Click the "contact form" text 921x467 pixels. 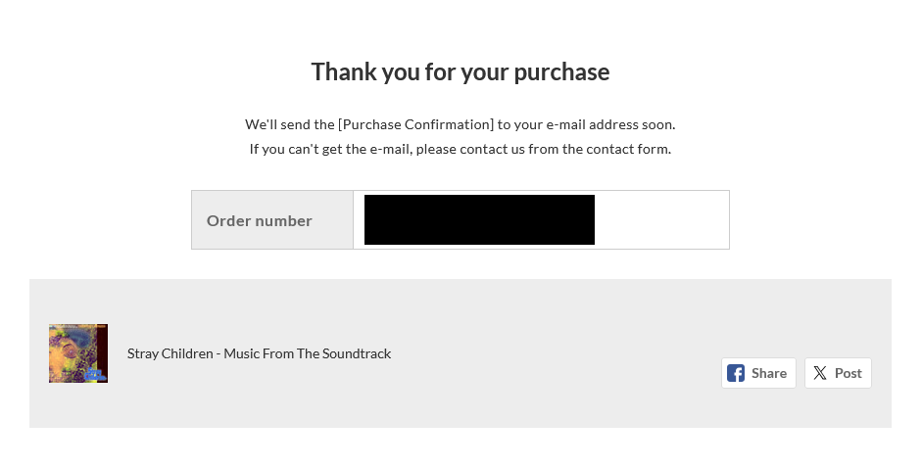tap(633, 149)
